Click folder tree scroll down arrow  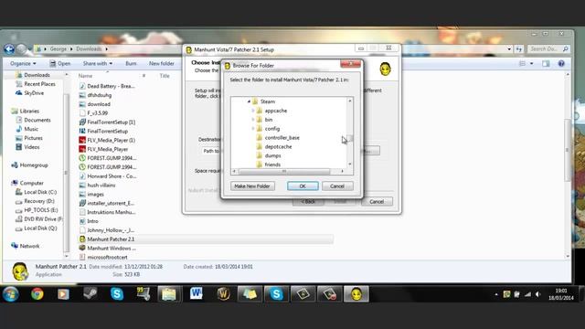coord(350,164)
